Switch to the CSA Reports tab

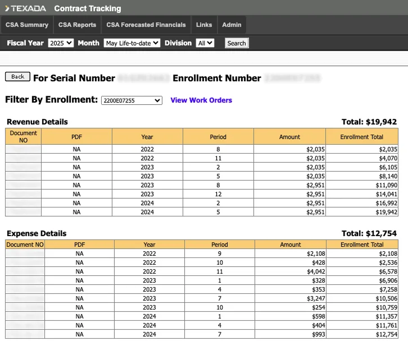click(77, 25)
